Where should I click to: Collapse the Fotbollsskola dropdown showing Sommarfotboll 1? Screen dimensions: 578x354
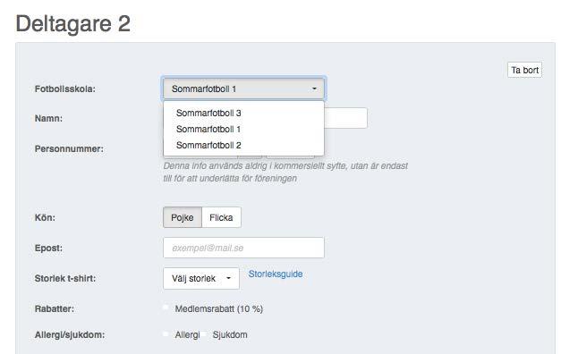click(243, 88)
